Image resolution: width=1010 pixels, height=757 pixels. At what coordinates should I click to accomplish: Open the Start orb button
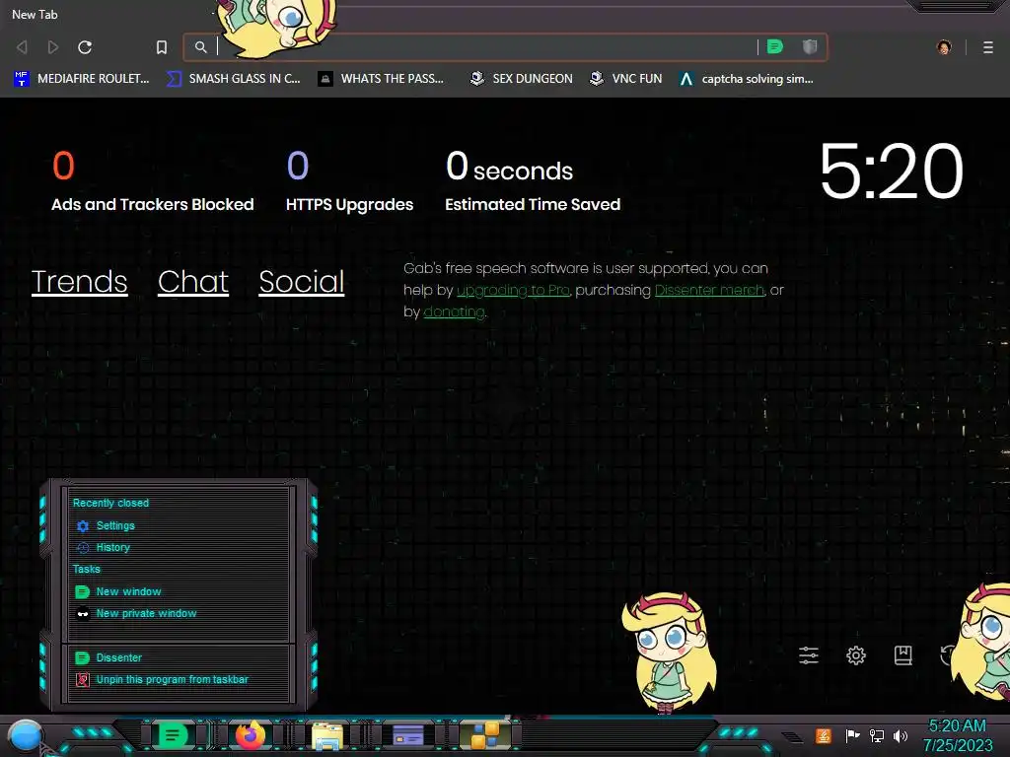coord(26,737)
